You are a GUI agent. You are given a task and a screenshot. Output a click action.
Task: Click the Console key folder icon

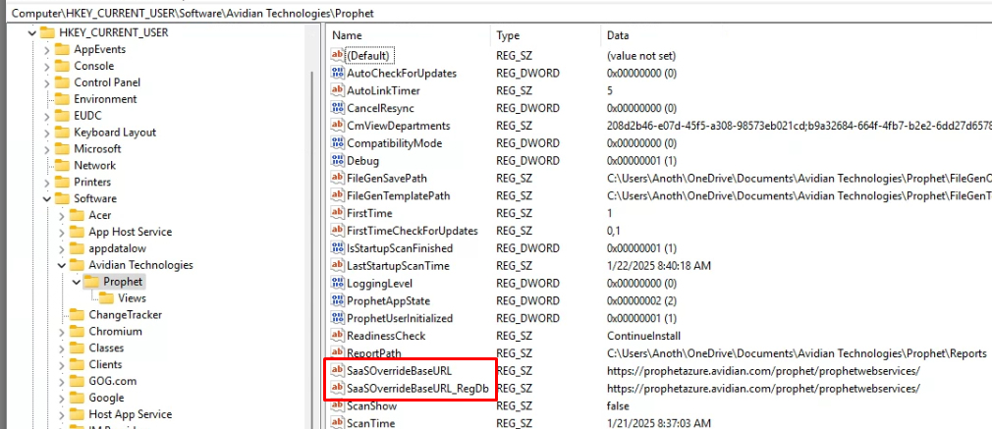coord(62,66)
